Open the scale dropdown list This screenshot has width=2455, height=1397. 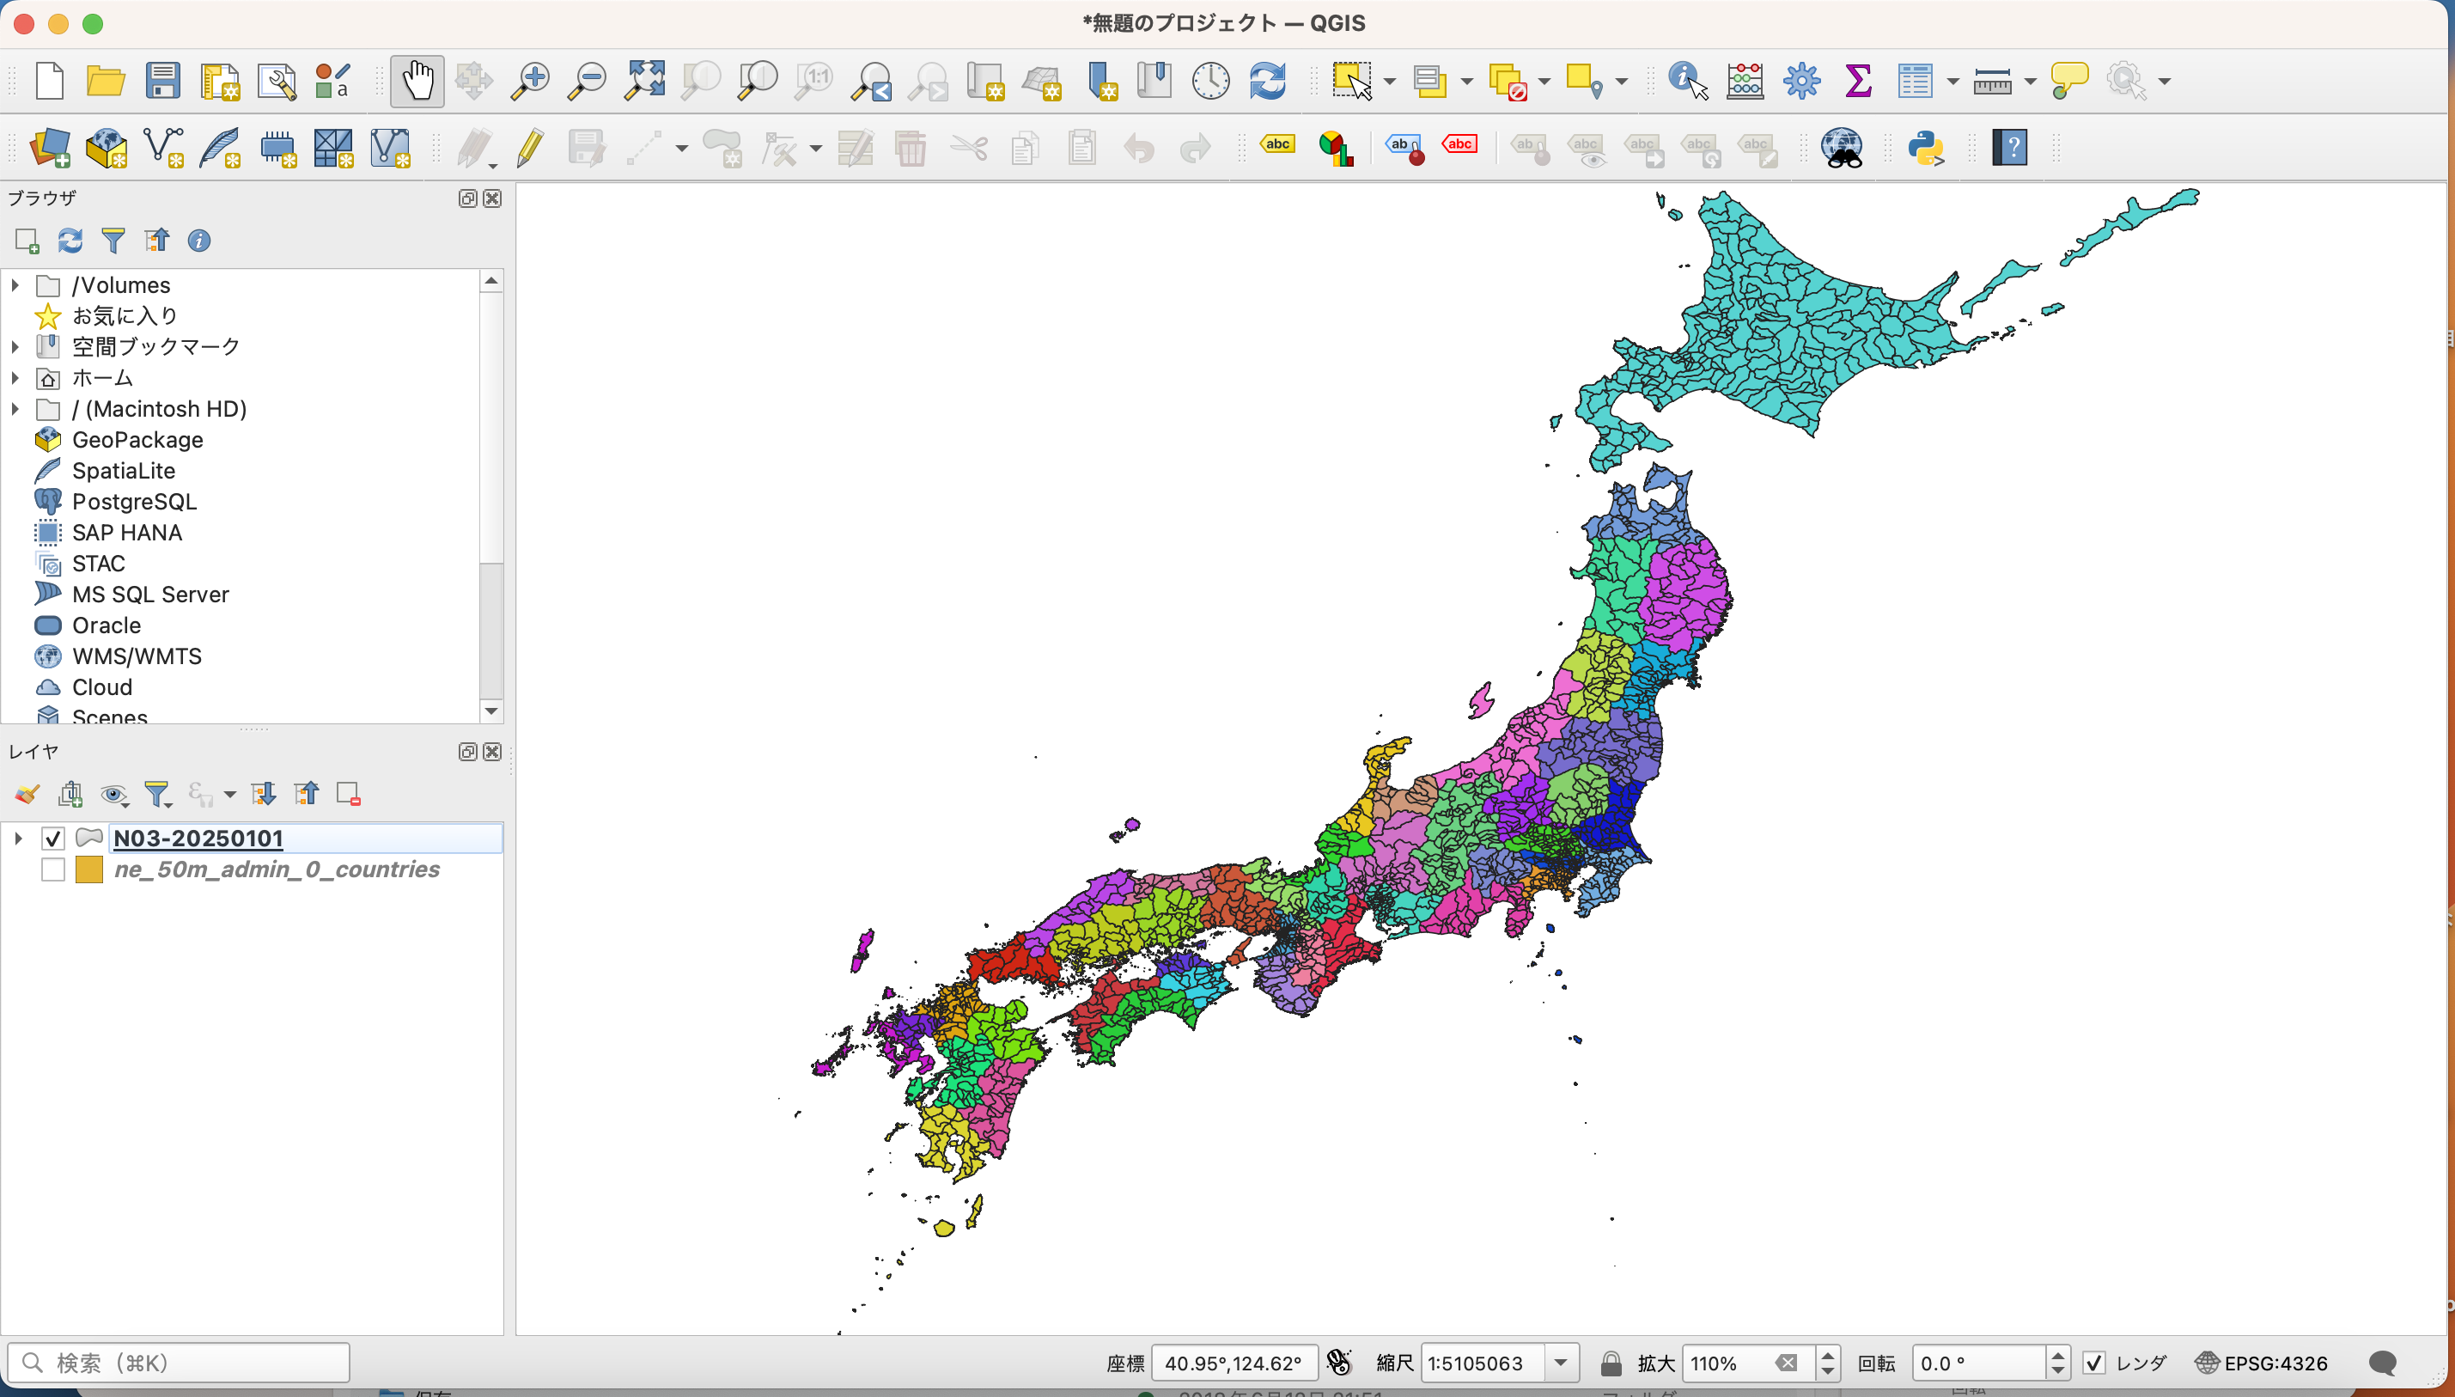tap(1560, 1363)
